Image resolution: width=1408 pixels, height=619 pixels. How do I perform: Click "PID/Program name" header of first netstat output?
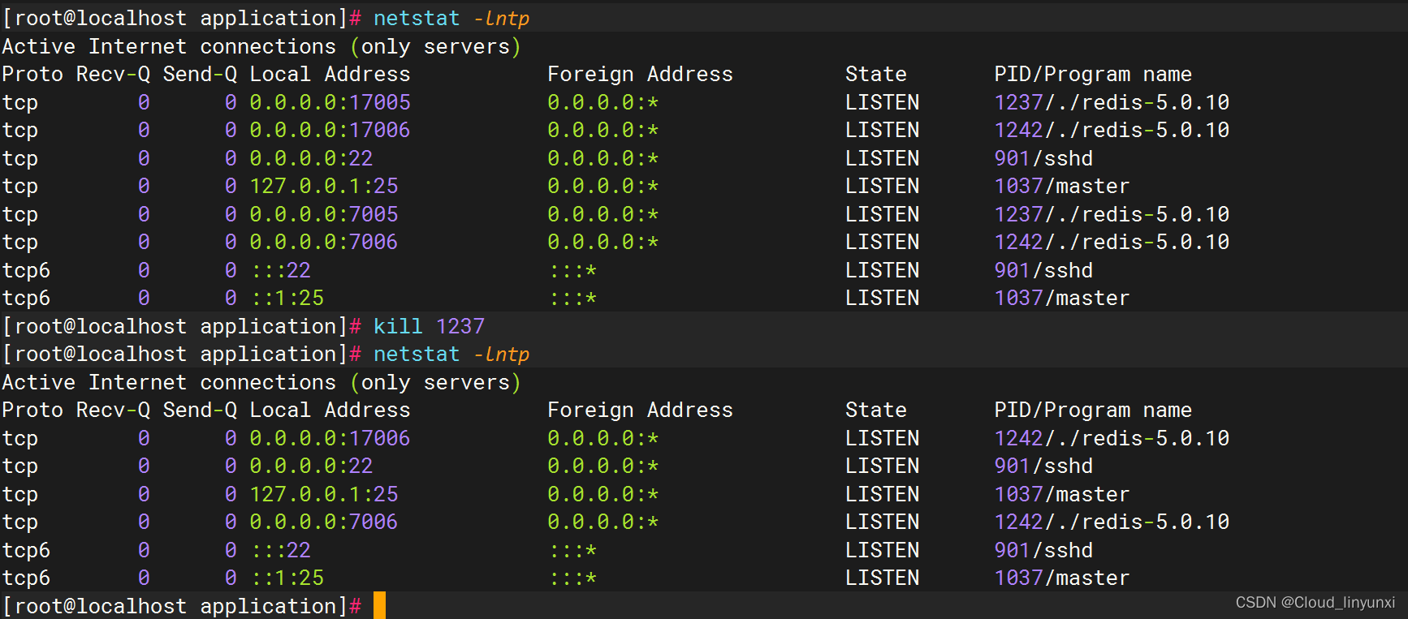click(1093, 74)
